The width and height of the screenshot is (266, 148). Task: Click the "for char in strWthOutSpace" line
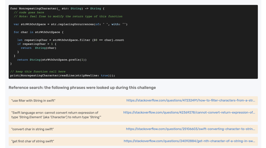pos(38,32)
